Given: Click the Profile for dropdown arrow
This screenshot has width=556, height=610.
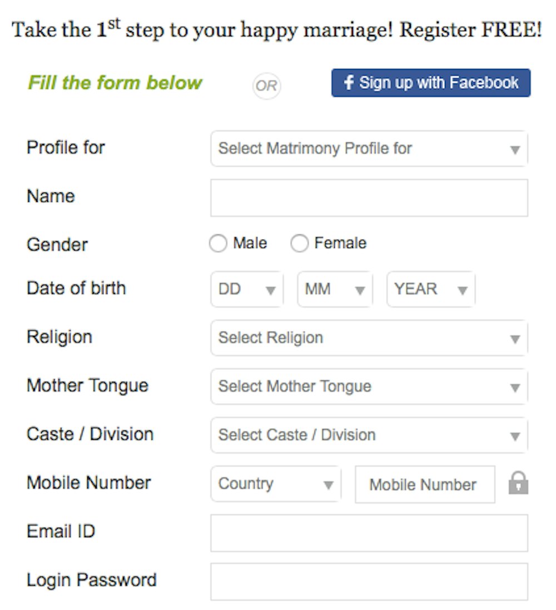Looking at the screenshot, I should [515, 150].
